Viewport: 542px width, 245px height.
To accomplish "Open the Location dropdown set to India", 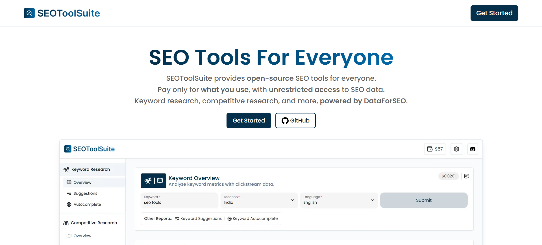I will (259, 200).
